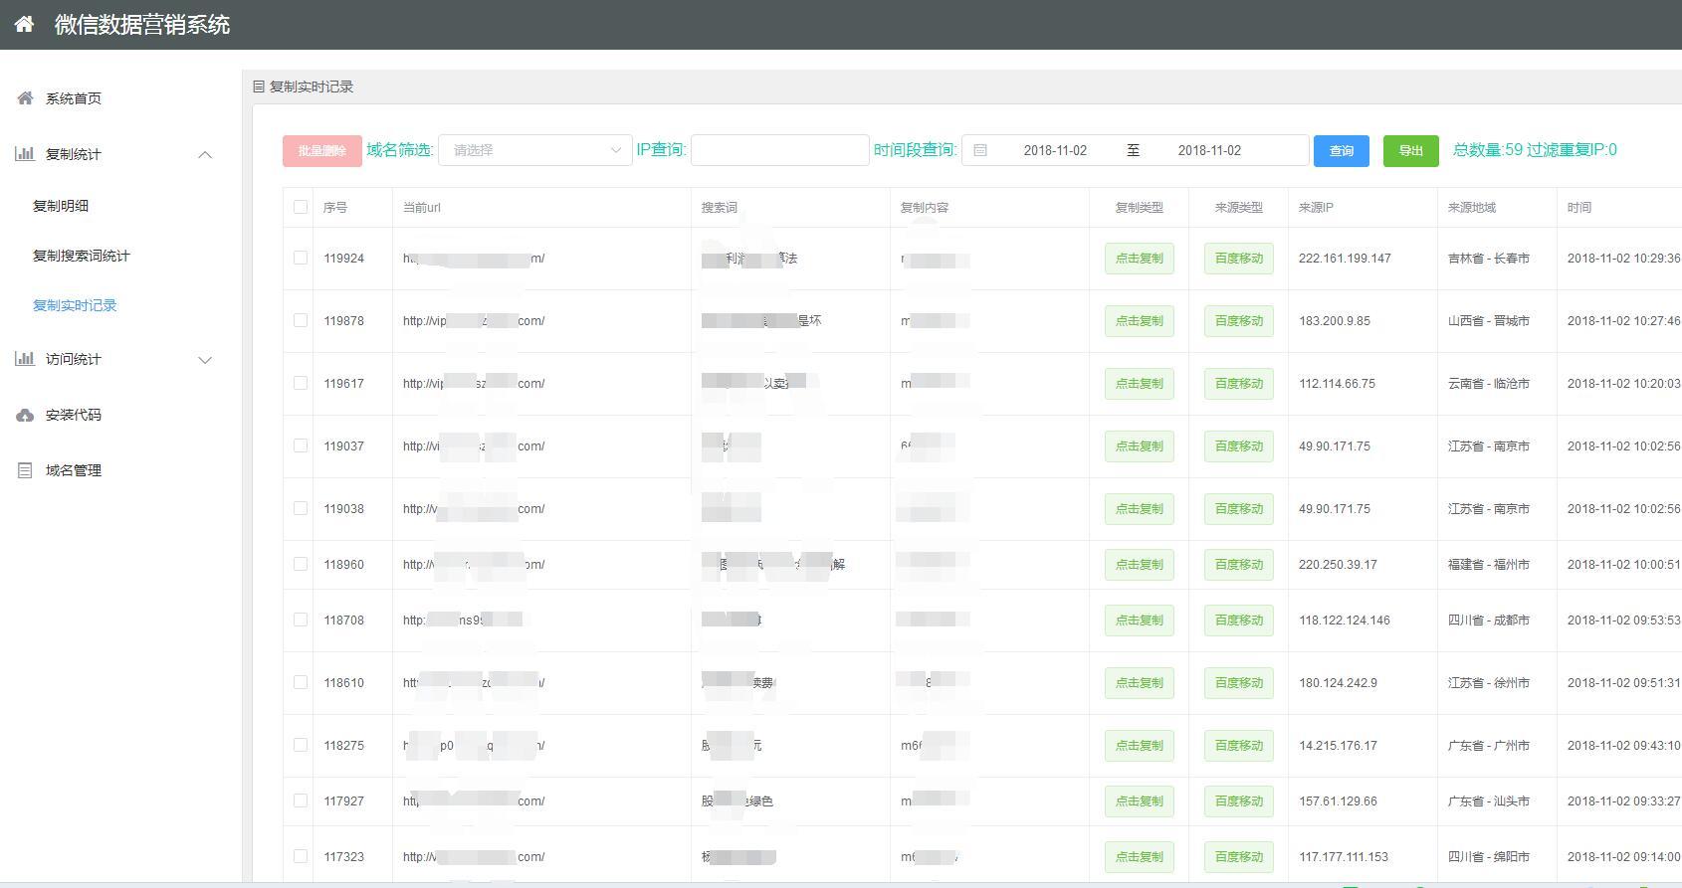The height and width of the screenshot is (888, 1682).
Task: Click the red 批量删除 button
Action: pyautogui.click(x=321, y=151)
